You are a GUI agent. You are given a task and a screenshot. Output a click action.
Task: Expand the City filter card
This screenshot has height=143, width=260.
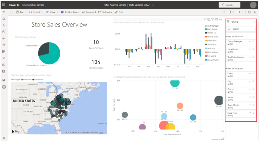(x=250, y=81)
